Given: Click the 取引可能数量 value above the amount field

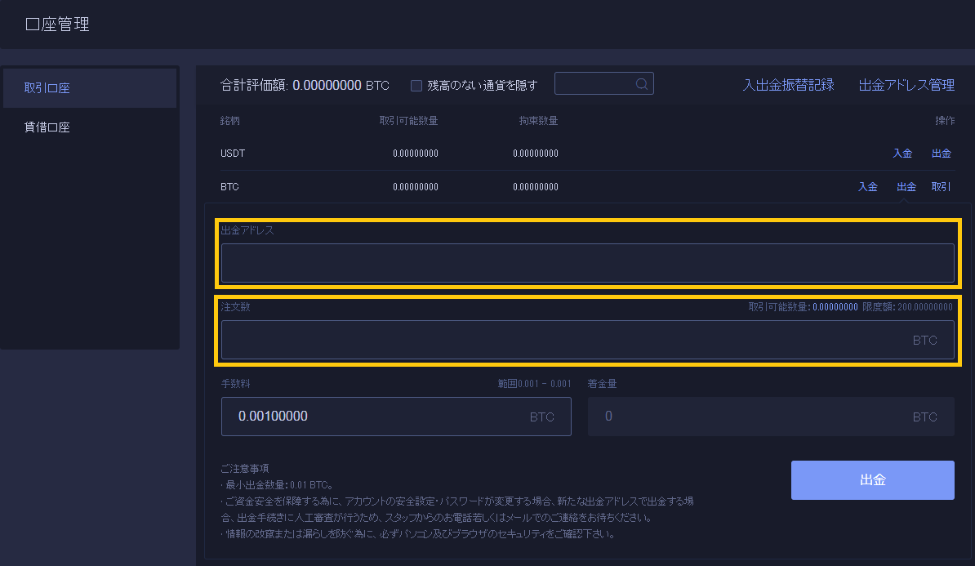Looking at the screenshot, I should (x=835, y=307).
